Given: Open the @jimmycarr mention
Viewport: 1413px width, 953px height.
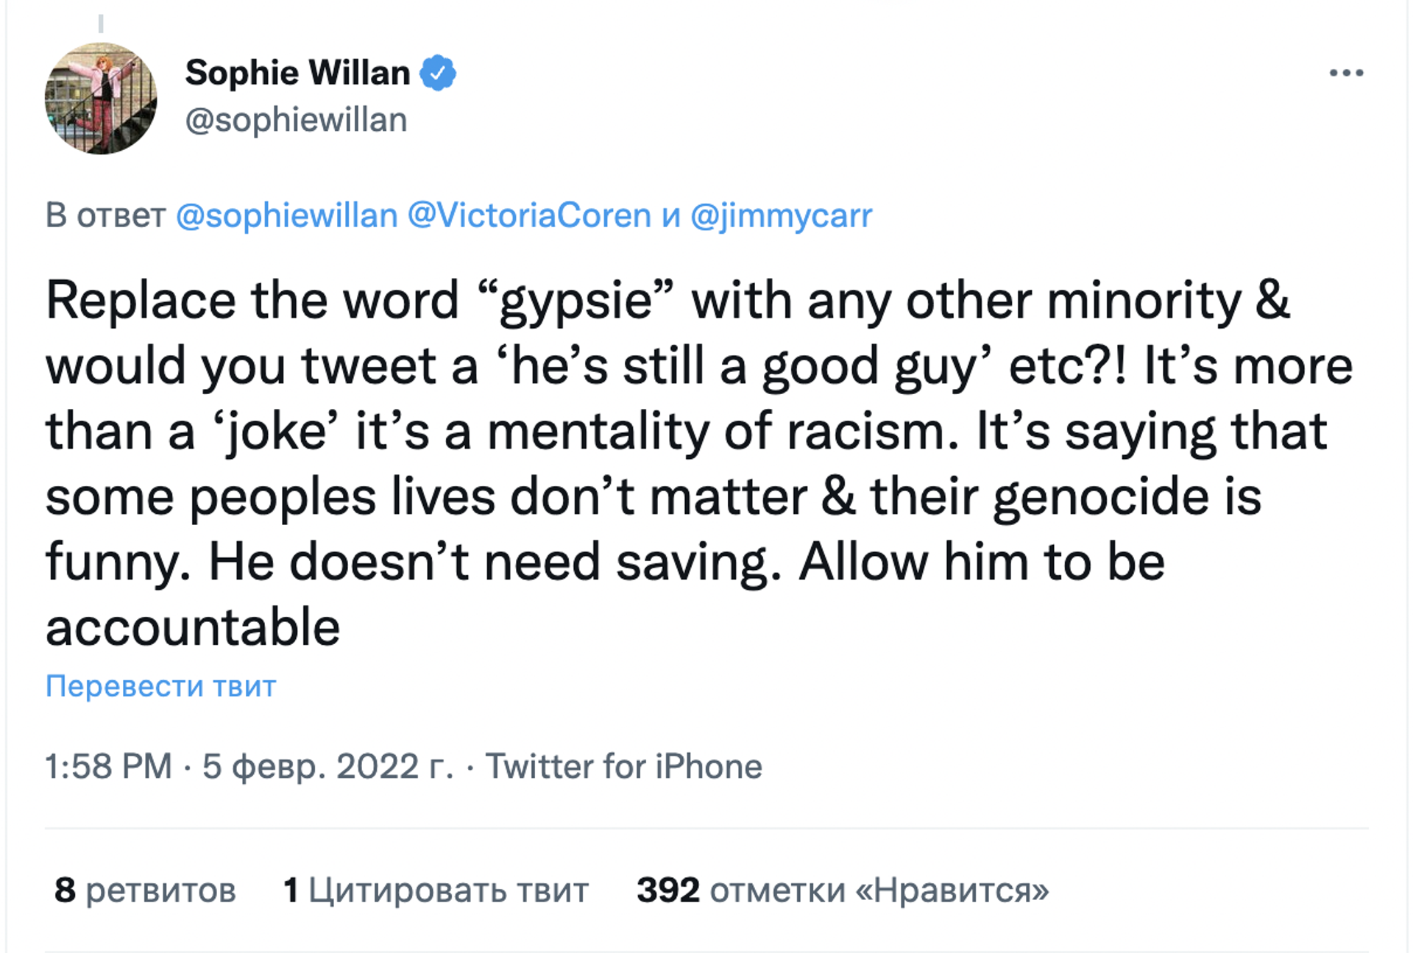Looking at the screenshot, I should [x=781, y=215].
